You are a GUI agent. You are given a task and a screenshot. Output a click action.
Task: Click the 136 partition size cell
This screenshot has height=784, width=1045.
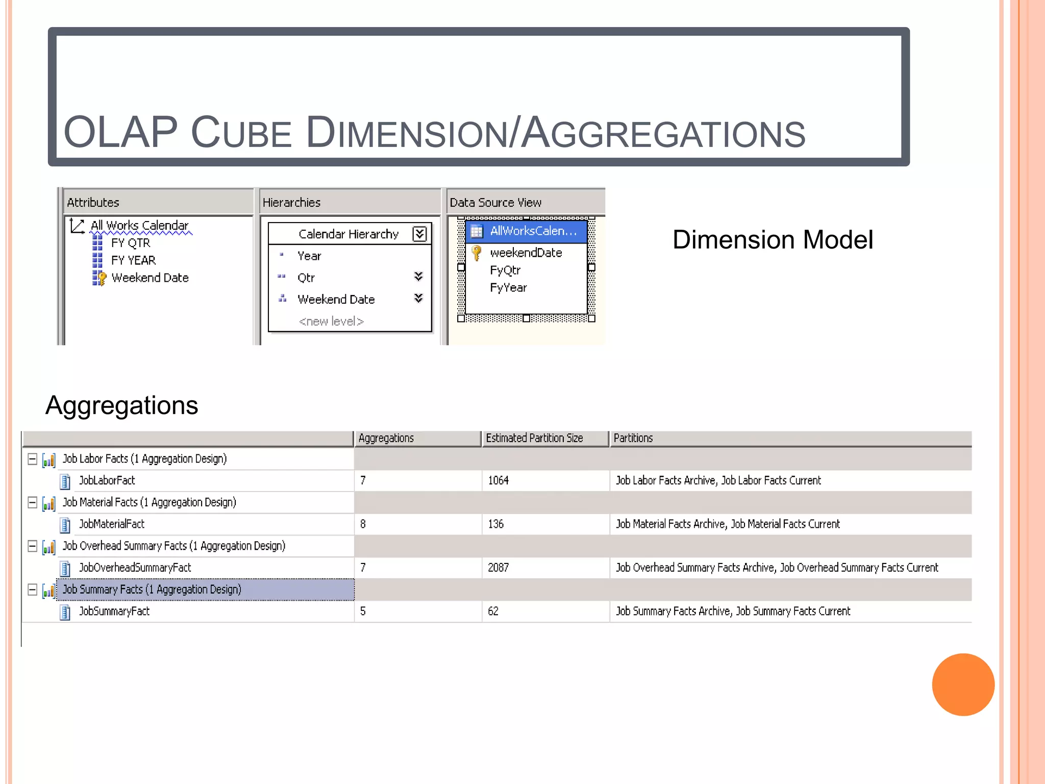tap(545, 524)
